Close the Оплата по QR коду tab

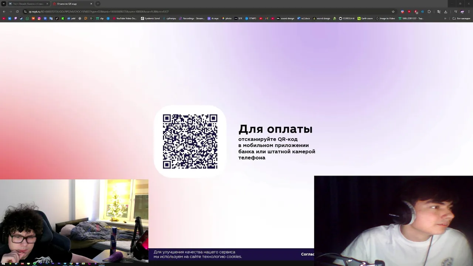coord(91,4)
